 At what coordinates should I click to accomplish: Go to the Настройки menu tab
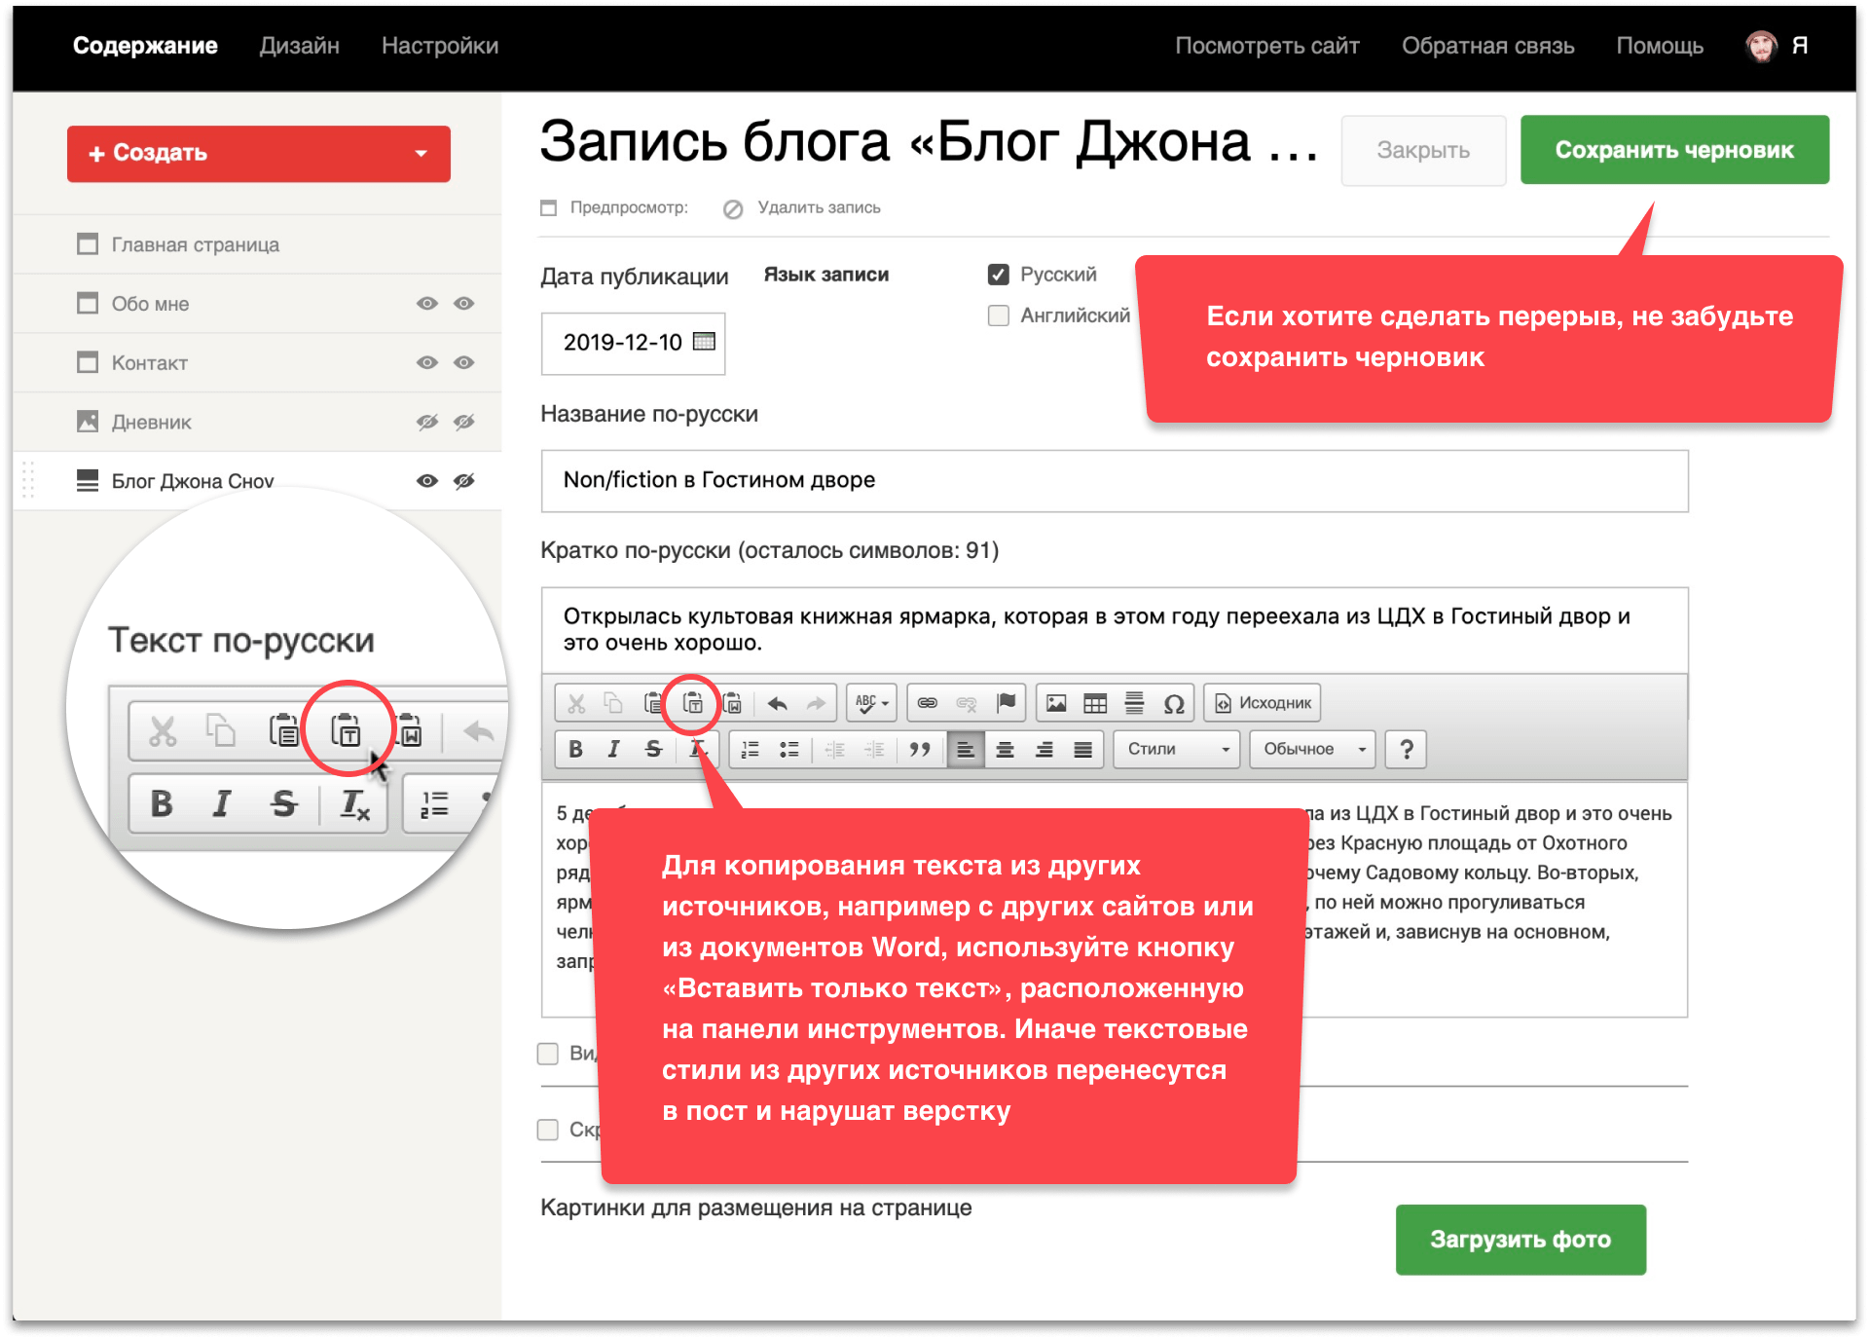pyautogui.click(x=439, y=46)
